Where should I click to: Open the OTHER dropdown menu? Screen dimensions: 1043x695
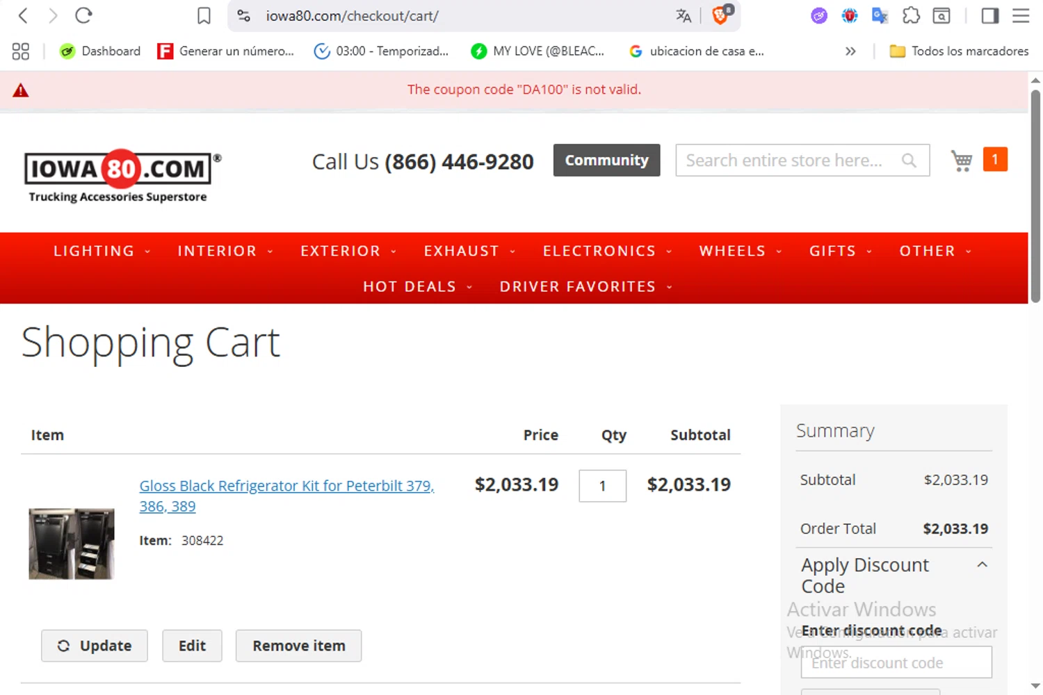pos(935,251)
